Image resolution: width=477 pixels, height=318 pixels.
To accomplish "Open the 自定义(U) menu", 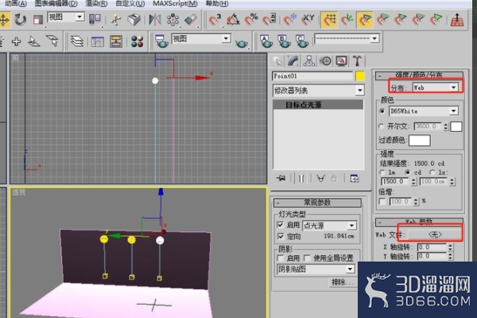I will (x=130, y=4).
